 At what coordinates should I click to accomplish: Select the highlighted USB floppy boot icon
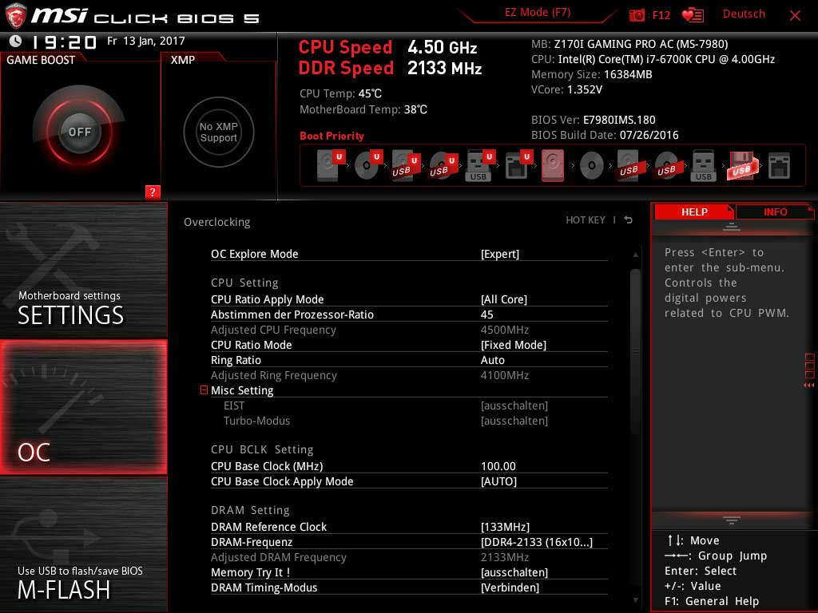tap(741, 165)
